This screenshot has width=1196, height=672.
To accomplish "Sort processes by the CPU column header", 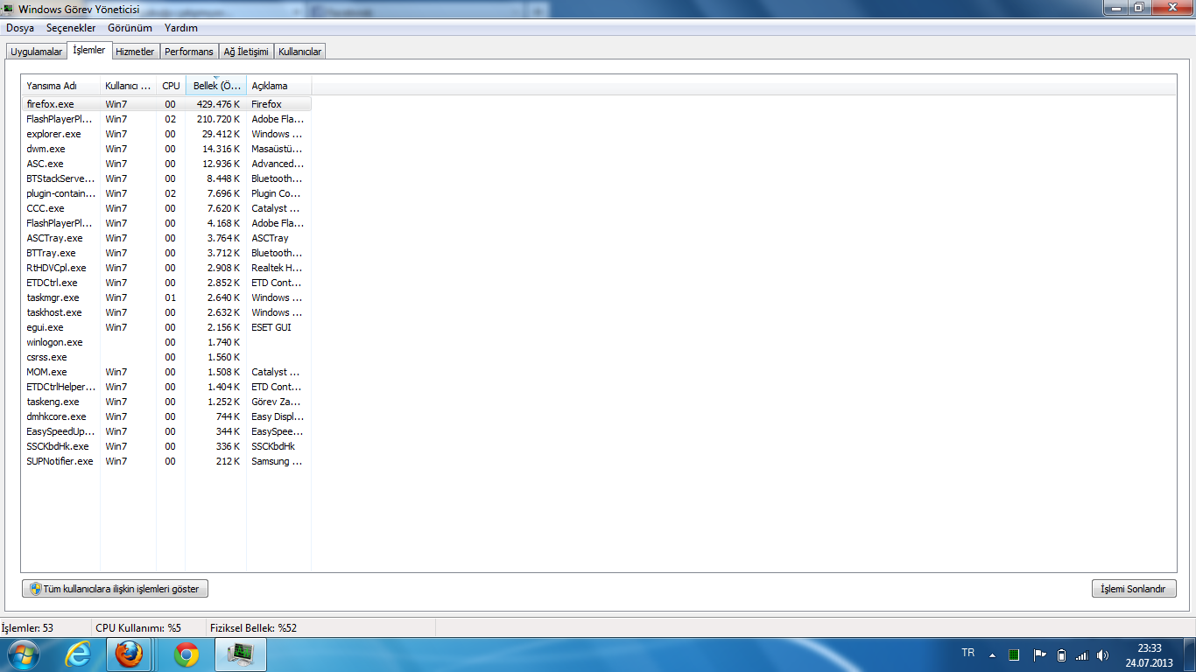I will click(x=171, y=86).
